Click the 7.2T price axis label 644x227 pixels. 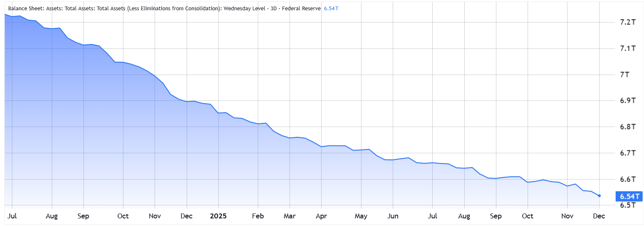point(625,22)
